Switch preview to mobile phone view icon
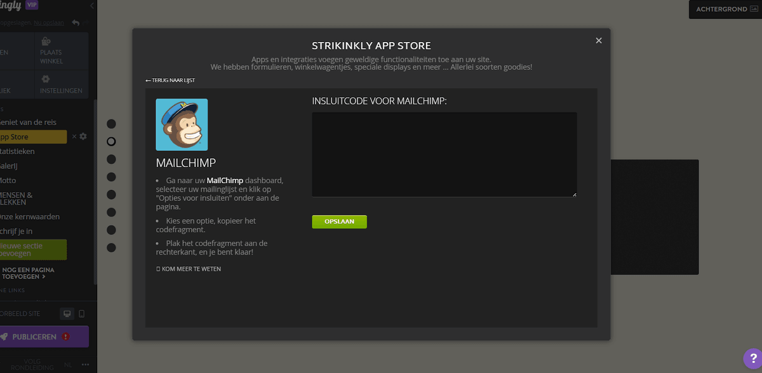 click(x=81, y=314)
